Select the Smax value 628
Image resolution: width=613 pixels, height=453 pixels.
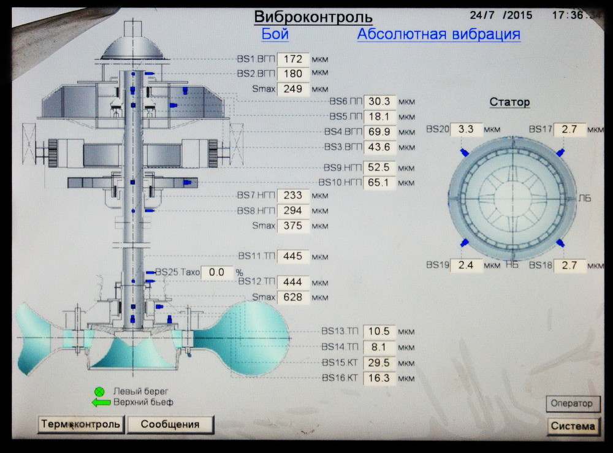tap(293, 297)
